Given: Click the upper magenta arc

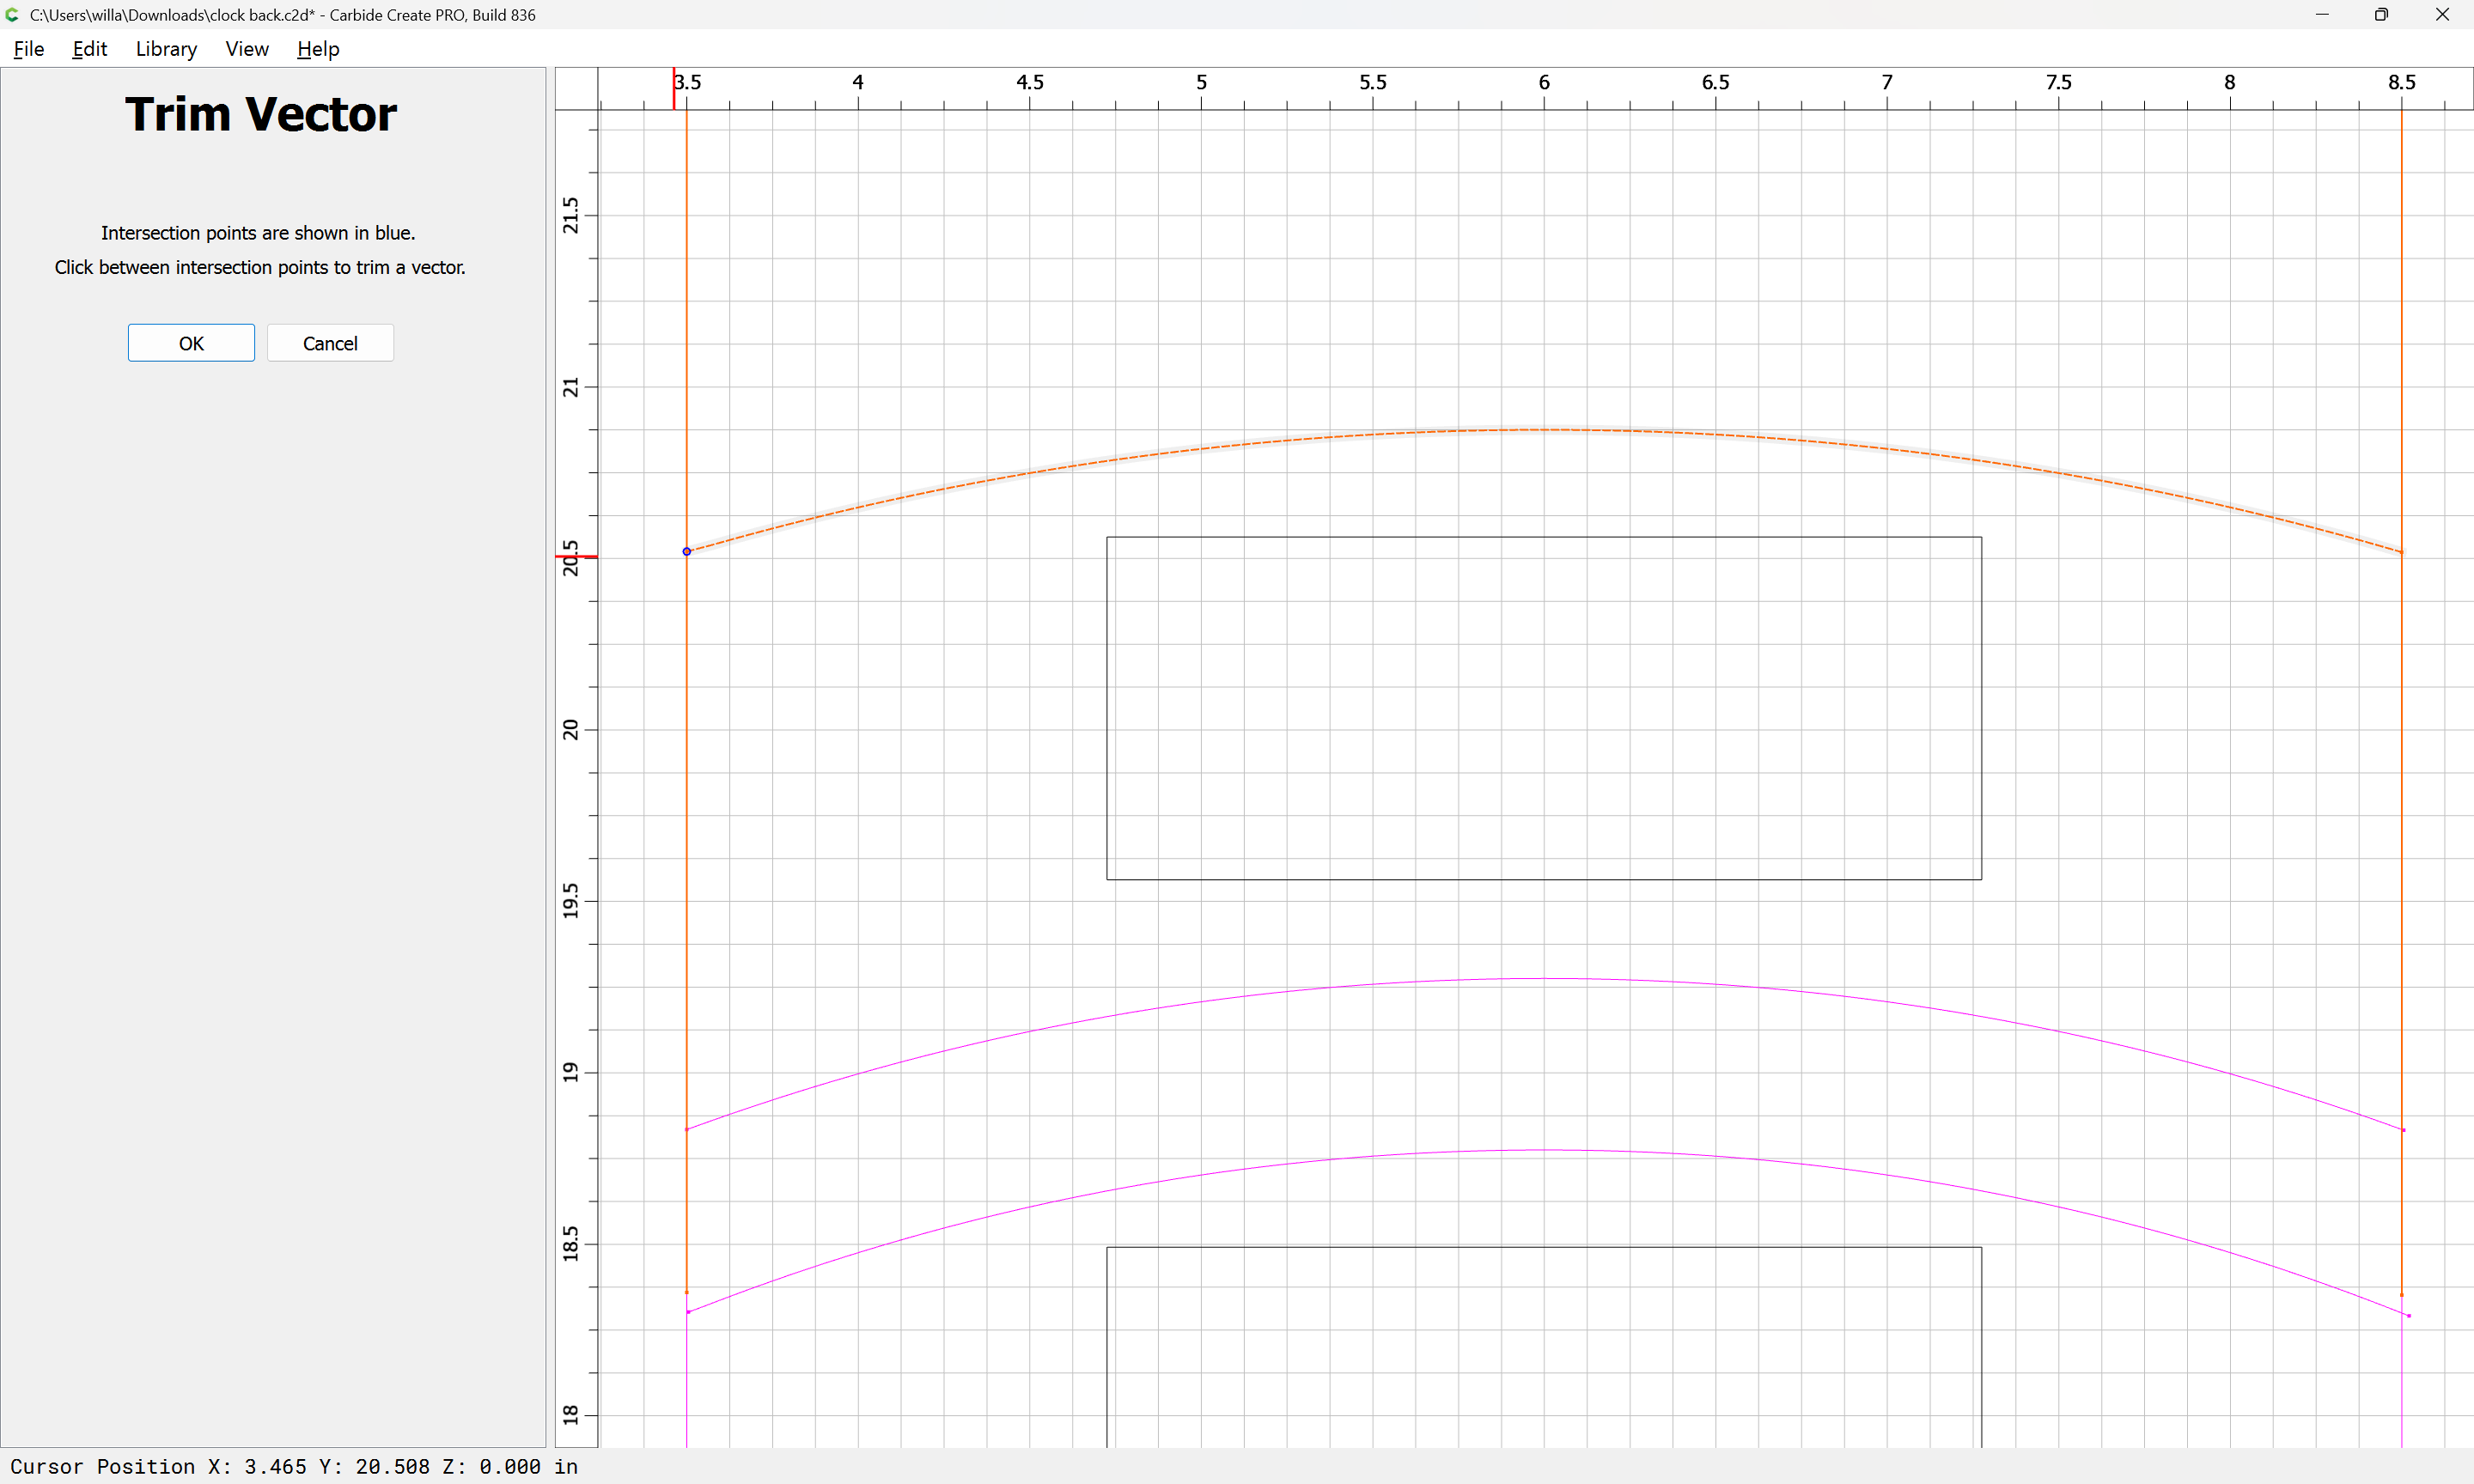Looking at the screenshot, I should 1544,979.
